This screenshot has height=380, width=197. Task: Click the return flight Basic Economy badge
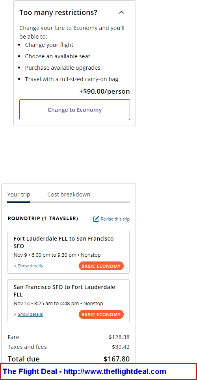tap(101, 314)
